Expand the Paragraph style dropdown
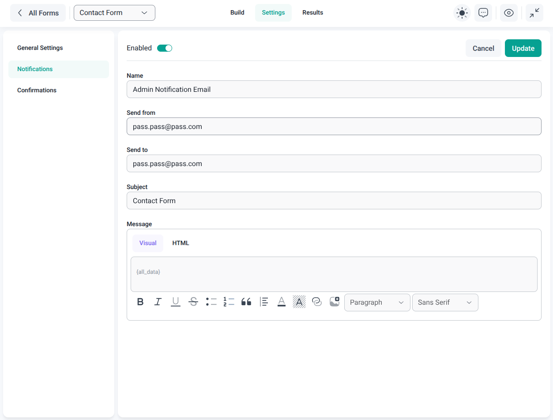The height and width of the screenshot is (420, 553). 377,303
